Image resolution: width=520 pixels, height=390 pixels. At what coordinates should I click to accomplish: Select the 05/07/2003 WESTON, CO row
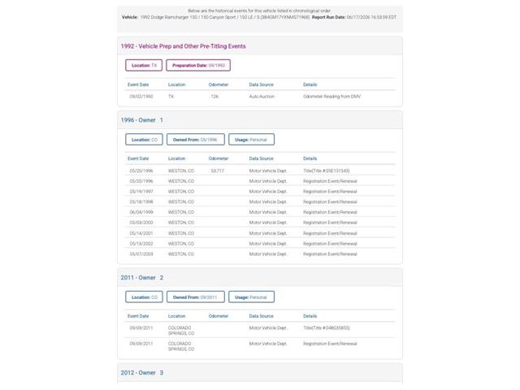[260, 254]
